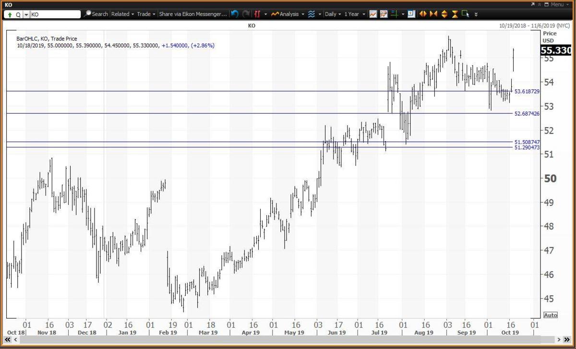576x349 pixels.
Task: Open the 1 Year range dropdown
Action: point(354,14)
